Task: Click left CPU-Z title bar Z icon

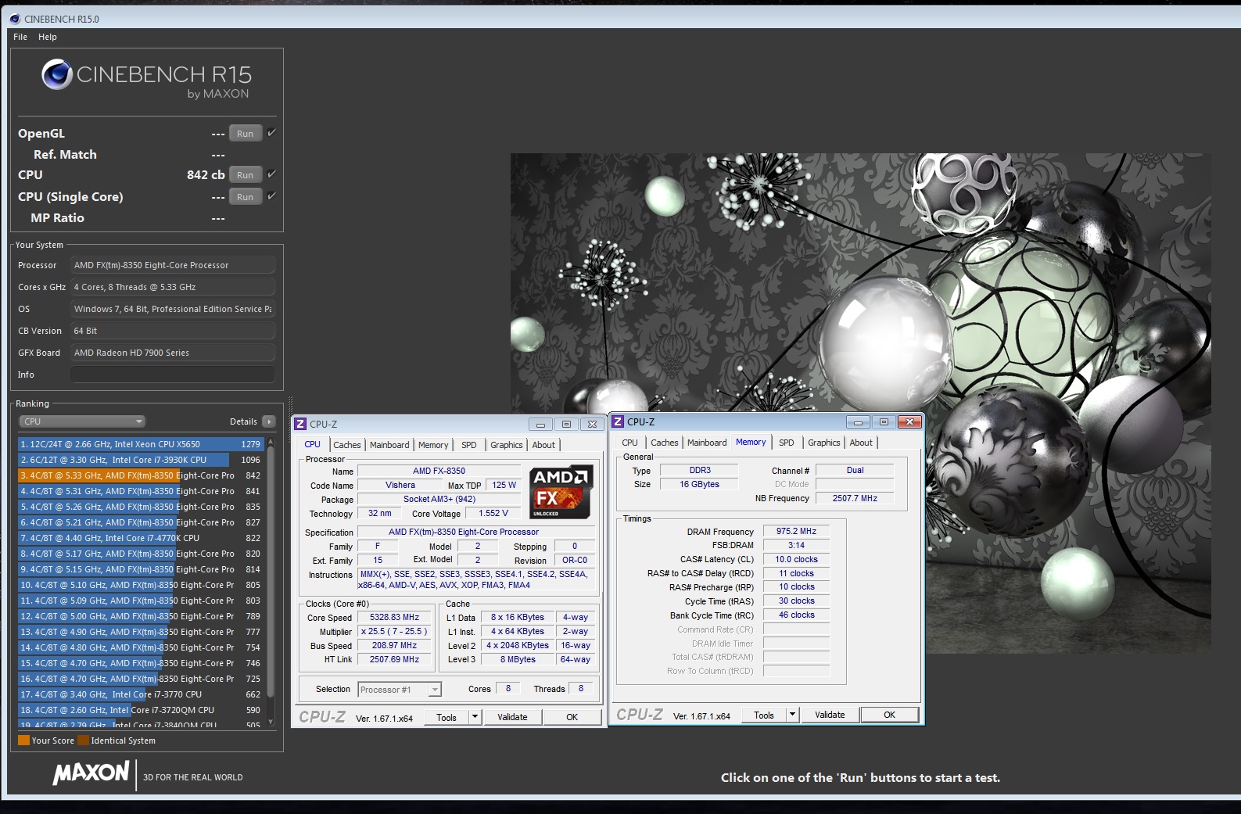Action: [x=300, y=424]
